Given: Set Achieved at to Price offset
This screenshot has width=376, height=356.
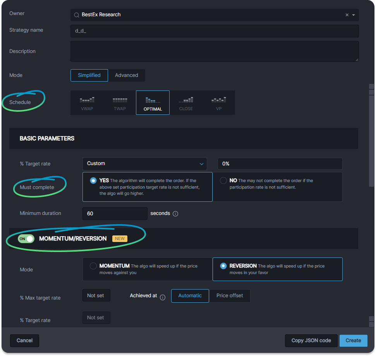Looking at the screenshot, I should point(230,296).
